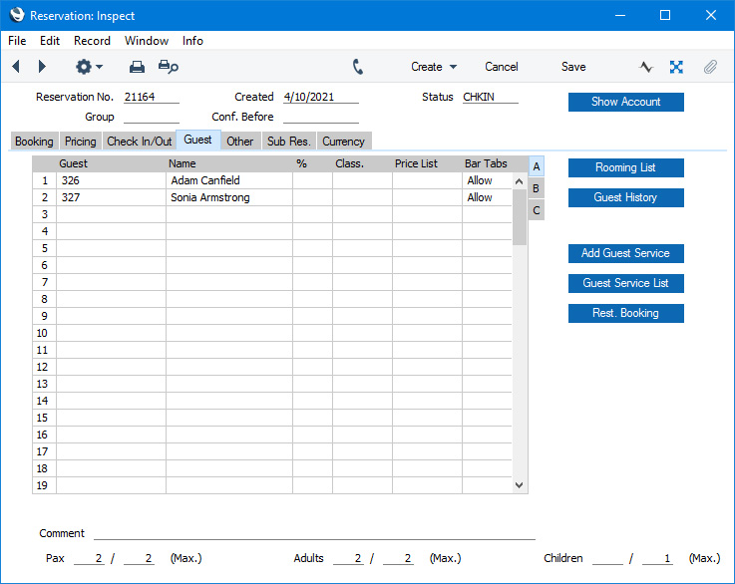Select flip C of guest matrix

pyautogui.click(x=537, y=210)
